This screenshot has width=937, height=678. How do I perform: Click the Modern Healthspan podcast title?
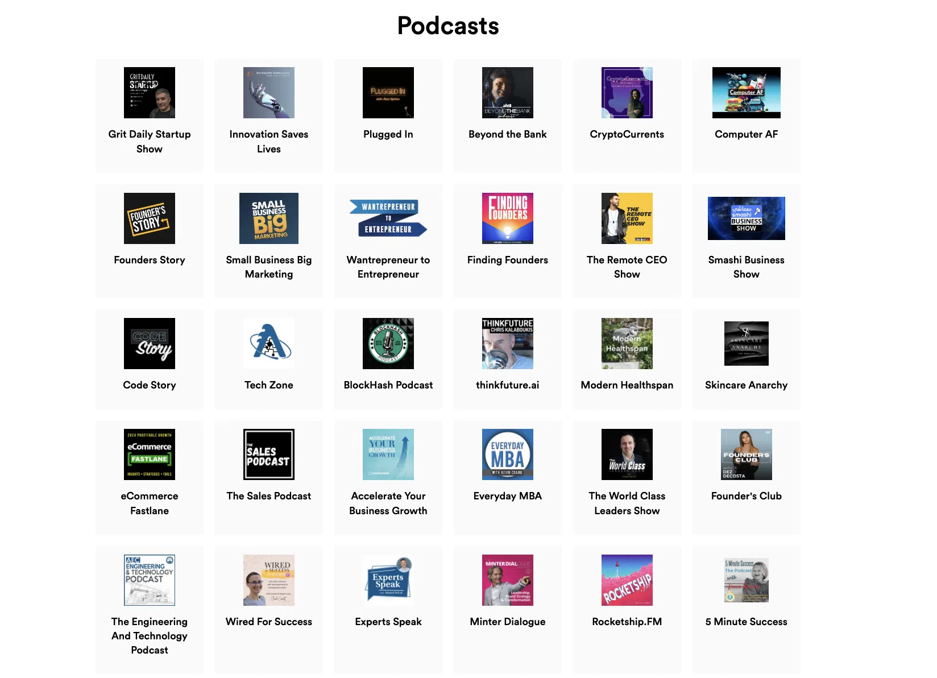pyautogui.click(x=627, y=385)
